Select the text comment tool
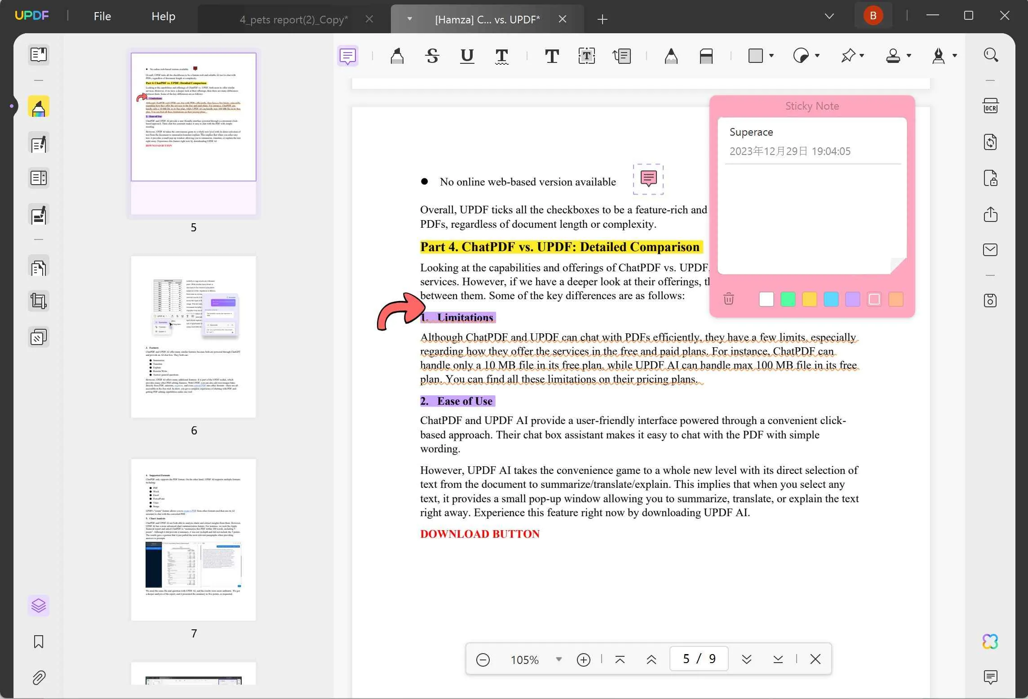The height and width of the screenshot is (699, 1028). click(551, 55)
